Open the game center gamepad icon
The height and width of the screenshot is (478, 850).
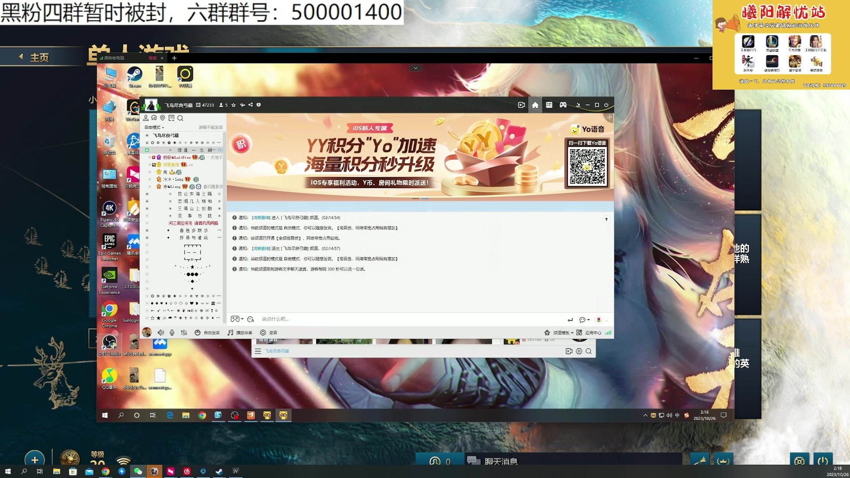point(563,105)
